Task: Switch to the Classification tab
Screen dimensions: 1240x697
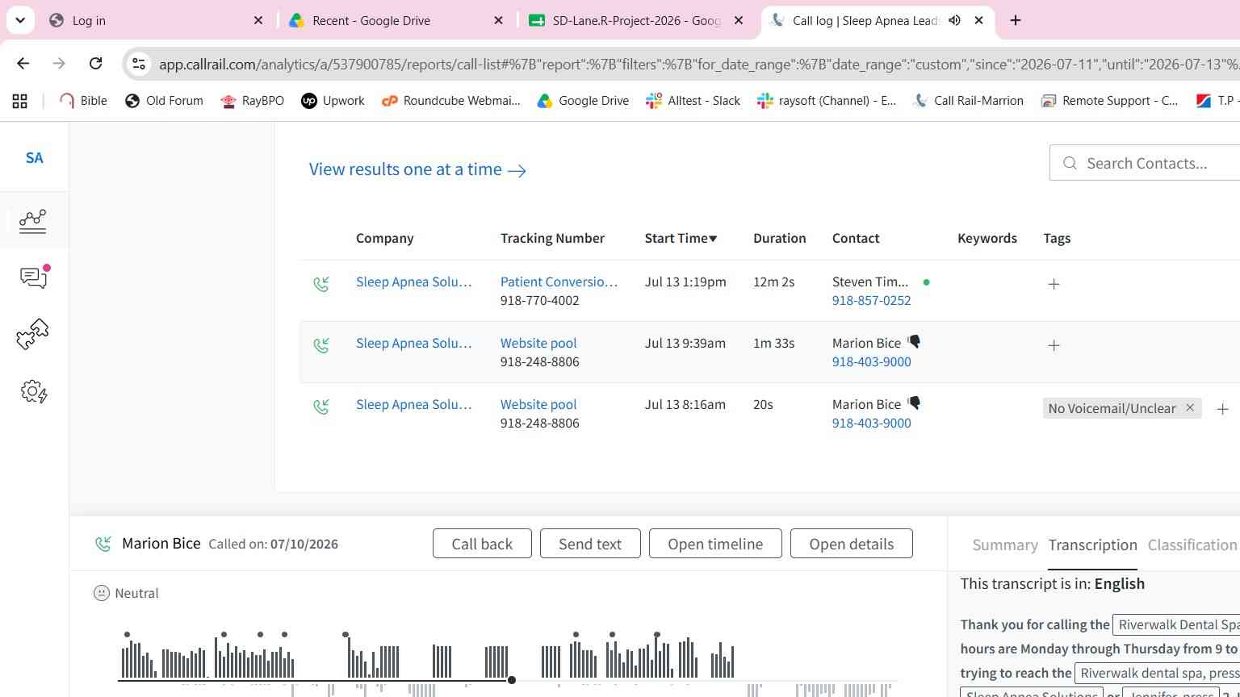Action: point(1192,545)
